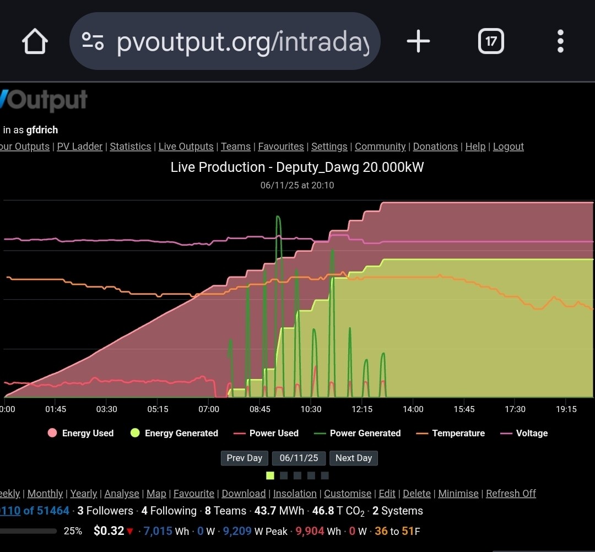Tap the site settings icon in address bar
Viewport: 595px width, 552px height.
[93, 41]
